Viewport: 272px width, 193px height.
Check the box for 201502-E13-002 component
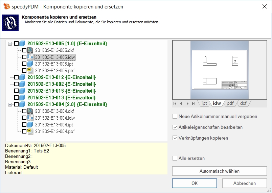(x=16, y=84)
